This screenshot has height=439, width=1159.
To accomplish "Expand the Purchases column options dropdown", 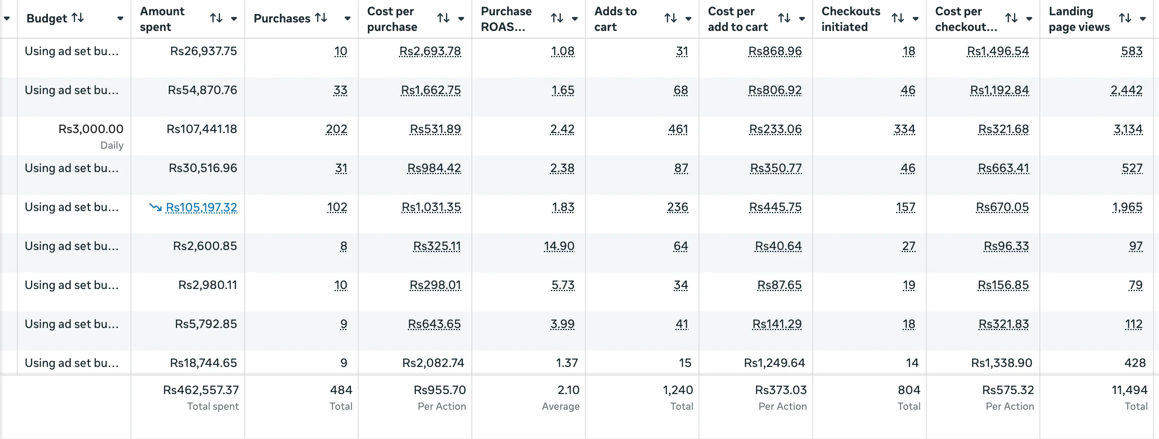I will (347, 19).
